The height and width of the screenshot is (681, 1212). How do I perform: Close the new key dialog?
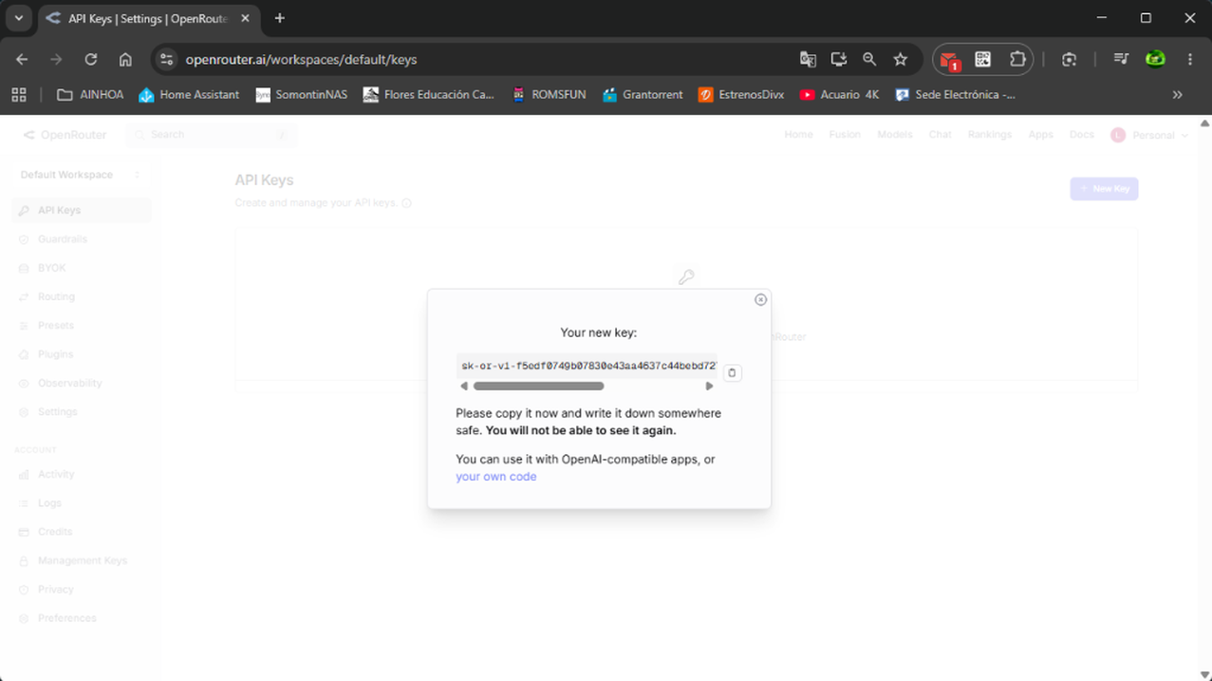click(x=760, y=300)
